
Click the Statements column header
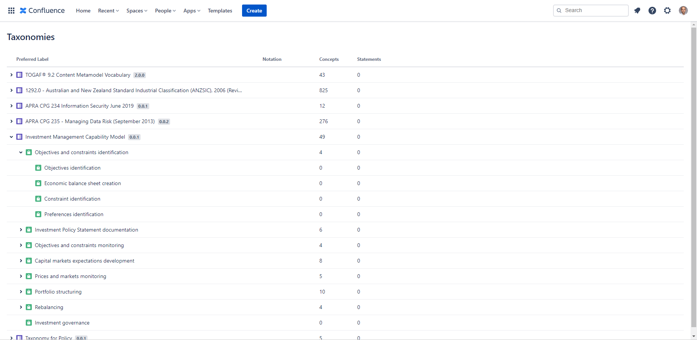pyautogui.click(x=369, y=59)
